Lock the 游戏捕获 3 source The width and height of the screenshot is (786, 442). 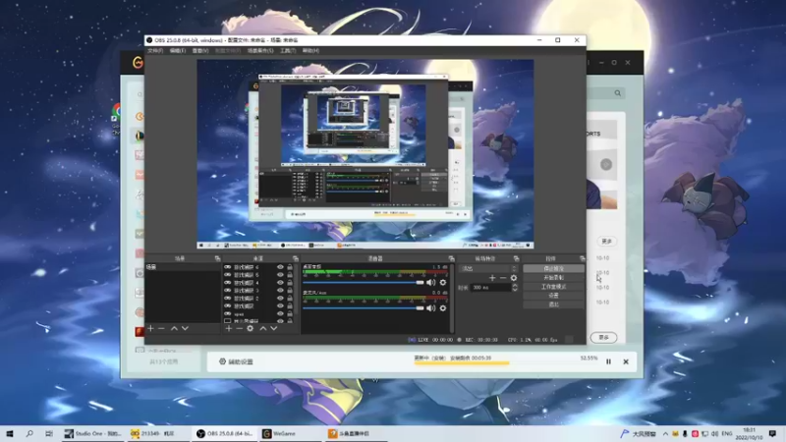[x=290, y=290]
